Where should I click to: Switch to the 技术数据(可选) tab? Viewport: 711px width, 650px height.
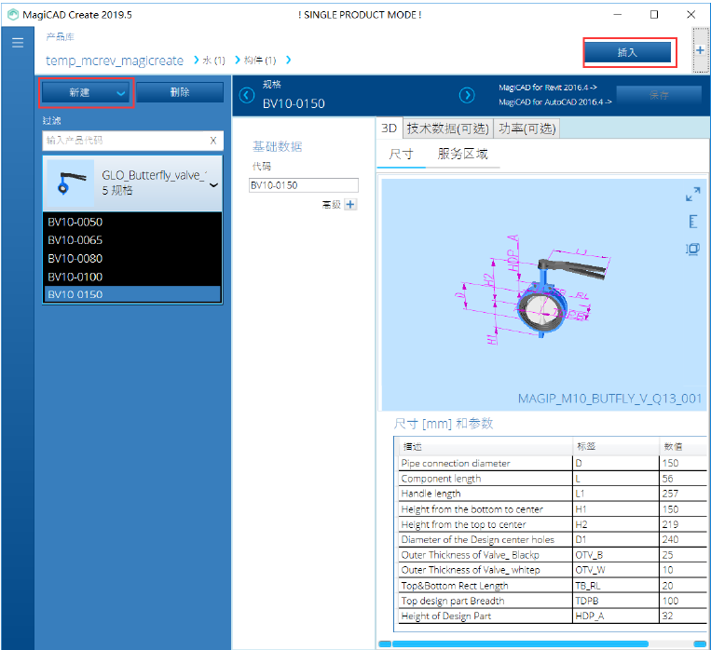[447, 129]
